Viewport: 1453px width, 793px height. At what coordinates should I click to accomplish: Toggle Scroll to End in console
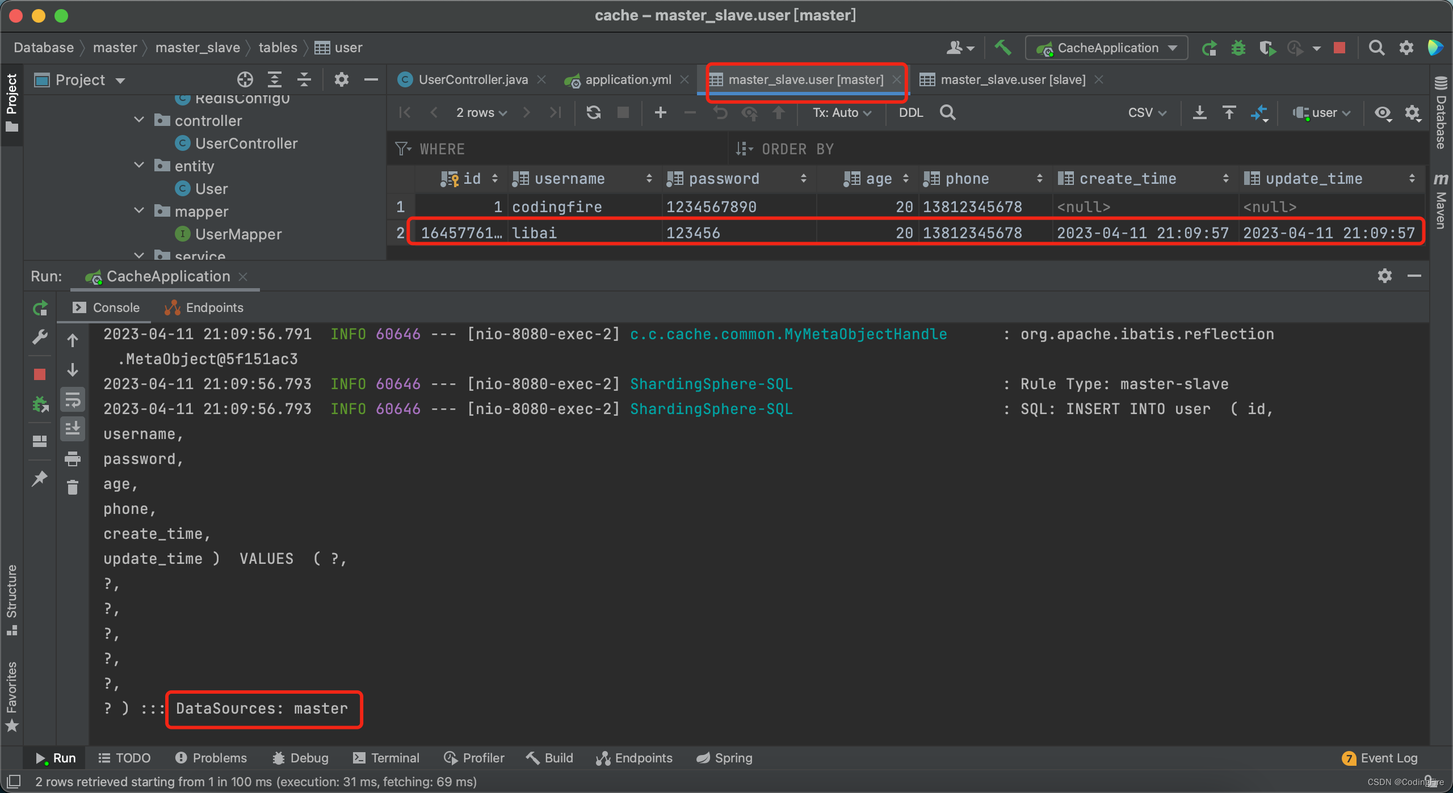tap(73, 428)
